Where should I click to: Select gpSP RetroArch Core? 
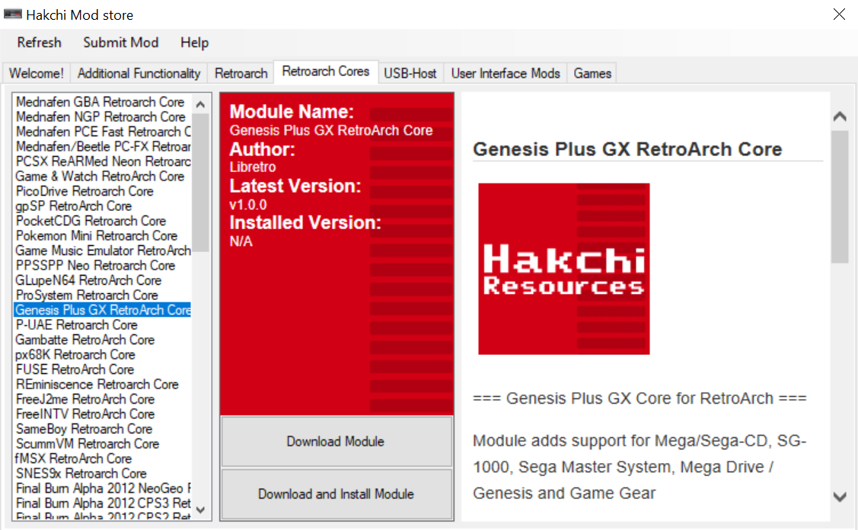(x=102, y=206)
